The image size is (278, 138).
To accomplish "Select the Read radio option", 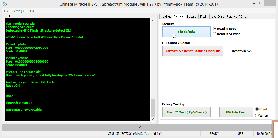I will pos(261,109).
